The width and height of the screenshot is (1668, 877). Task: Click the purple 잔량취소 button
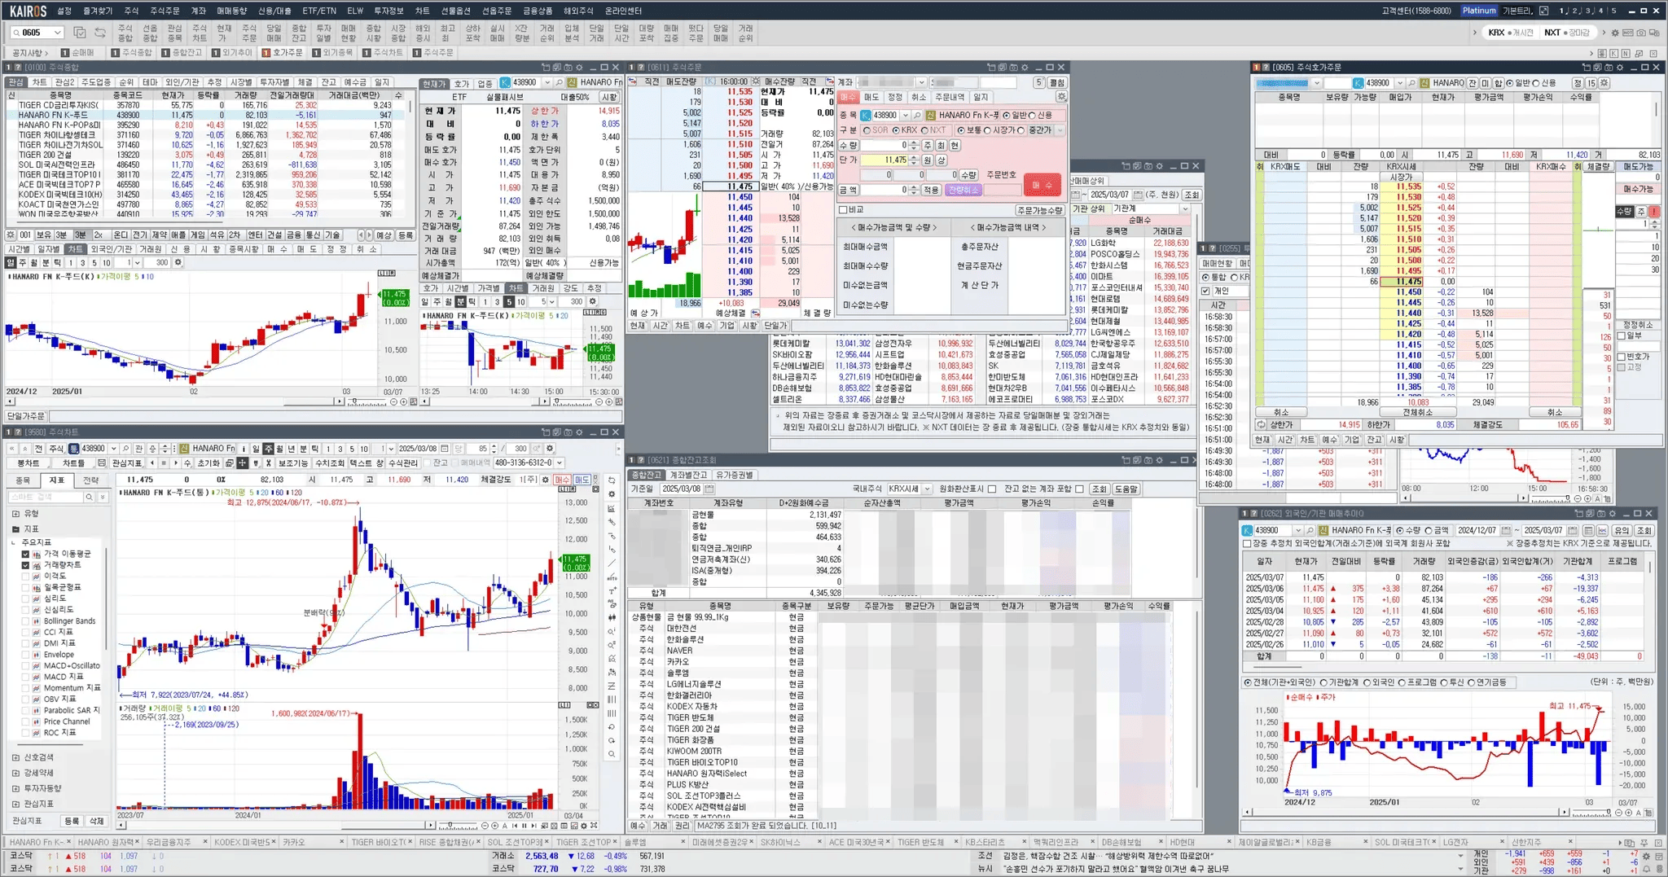pos(963,190)
